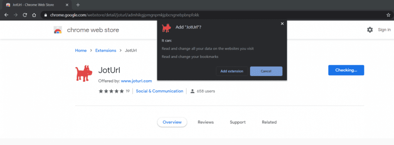Select the Overview tab
This screenshot has width=394, height=145.
click(172, 122)
